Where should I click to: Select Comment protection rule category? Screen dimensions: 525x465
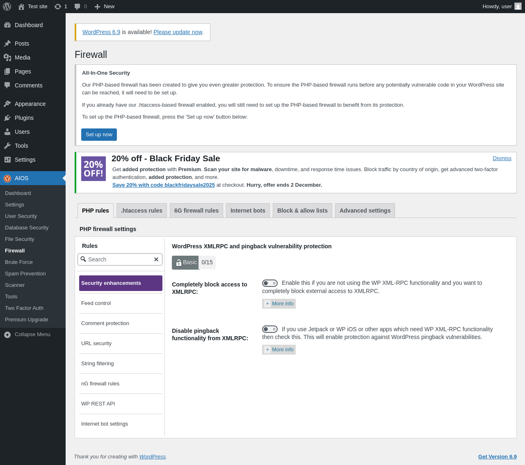pos(121,323)
